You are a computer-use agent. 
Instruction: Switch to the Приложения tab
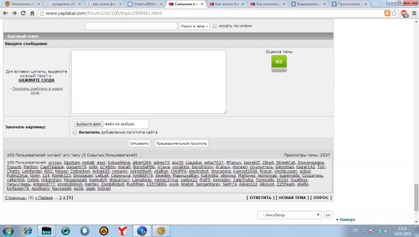350,4
